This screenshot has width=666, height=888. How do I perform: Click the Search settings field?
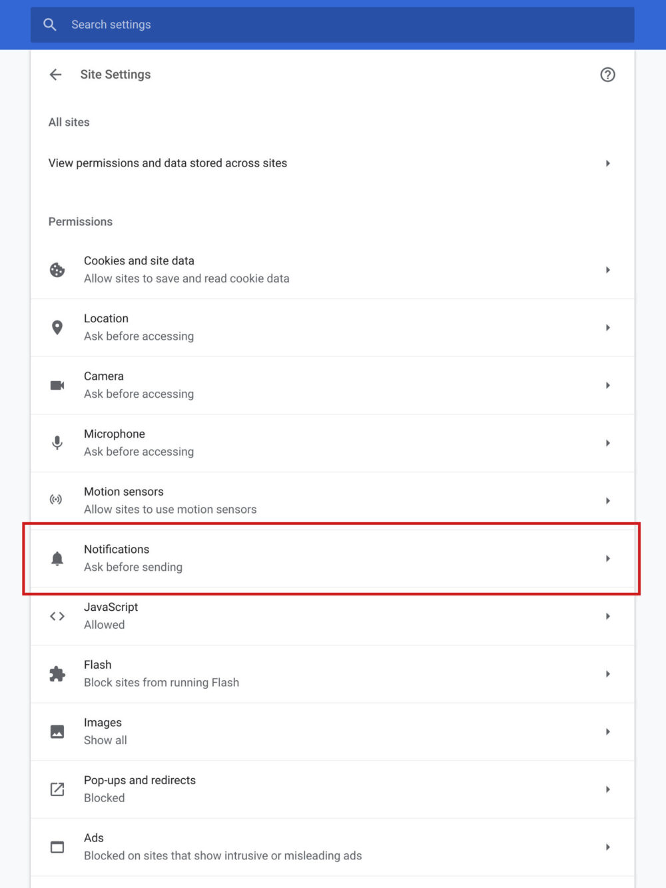[x=200, y=24]
